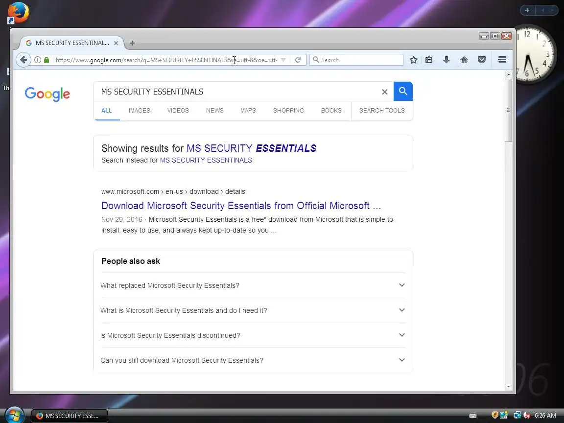Save page to Pocket icon

[x=482, y=60]
